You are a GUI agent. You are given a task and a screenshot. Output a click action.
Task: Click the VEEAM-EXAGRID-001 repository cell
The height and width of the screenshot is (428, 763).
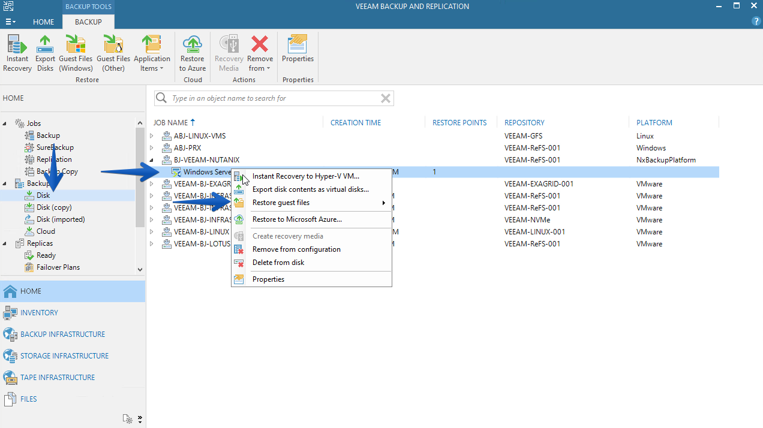tap(539, 184)
